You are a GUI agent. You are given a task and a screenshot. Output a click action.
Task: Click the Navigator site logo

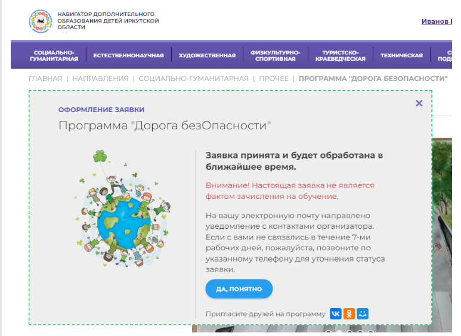coord(41,21)
